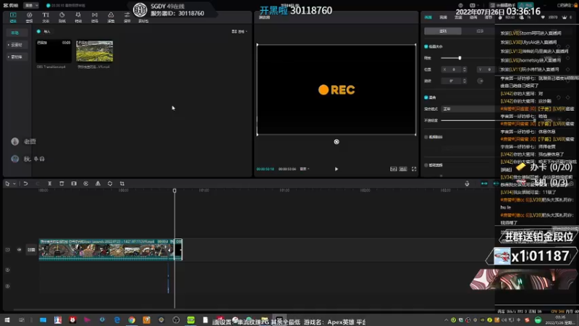The image size is (579, 326).
Task: Open the Adjustment tab icon
Action: click(127, 17)
